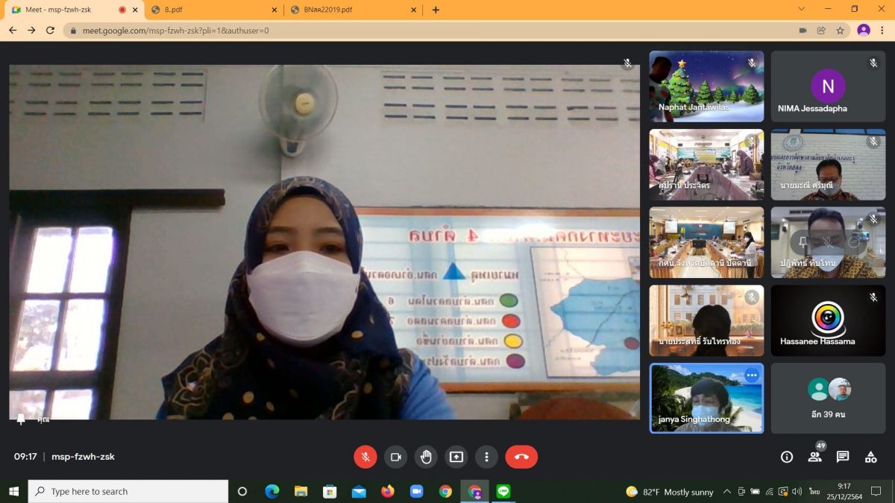Open a new browser tab
The width and height of the screenshot is (895, 503).
pyautogui.click(x=436, y=10)
